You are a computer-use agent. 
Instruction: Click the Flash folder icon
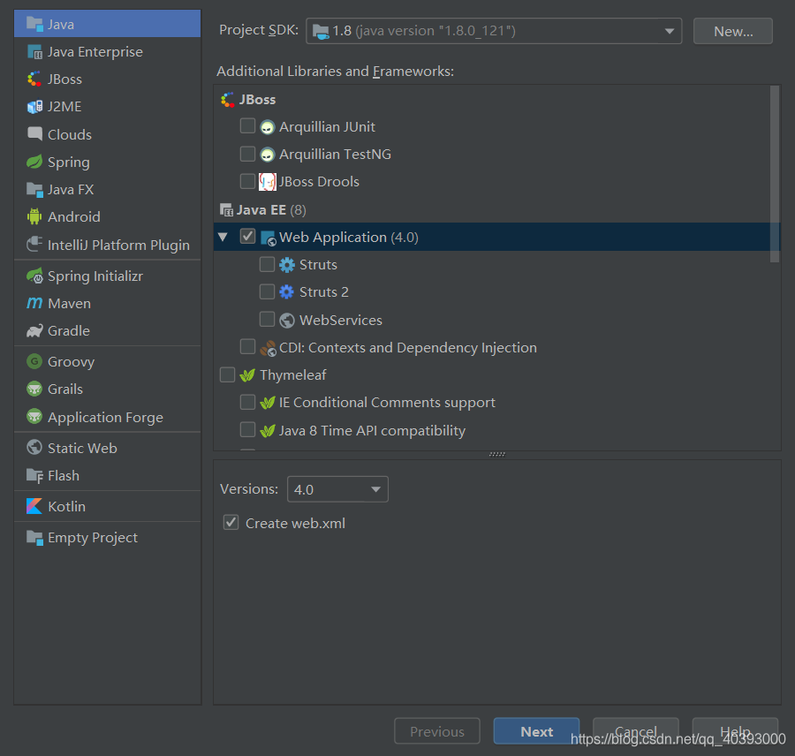click(x=34, y=476)
